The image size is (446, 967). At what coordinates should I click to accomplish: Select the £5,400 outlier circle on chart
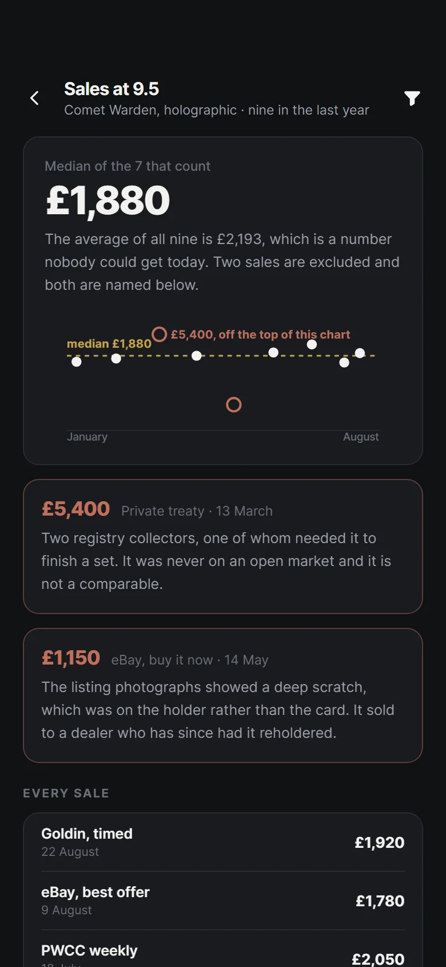(160, 334)
